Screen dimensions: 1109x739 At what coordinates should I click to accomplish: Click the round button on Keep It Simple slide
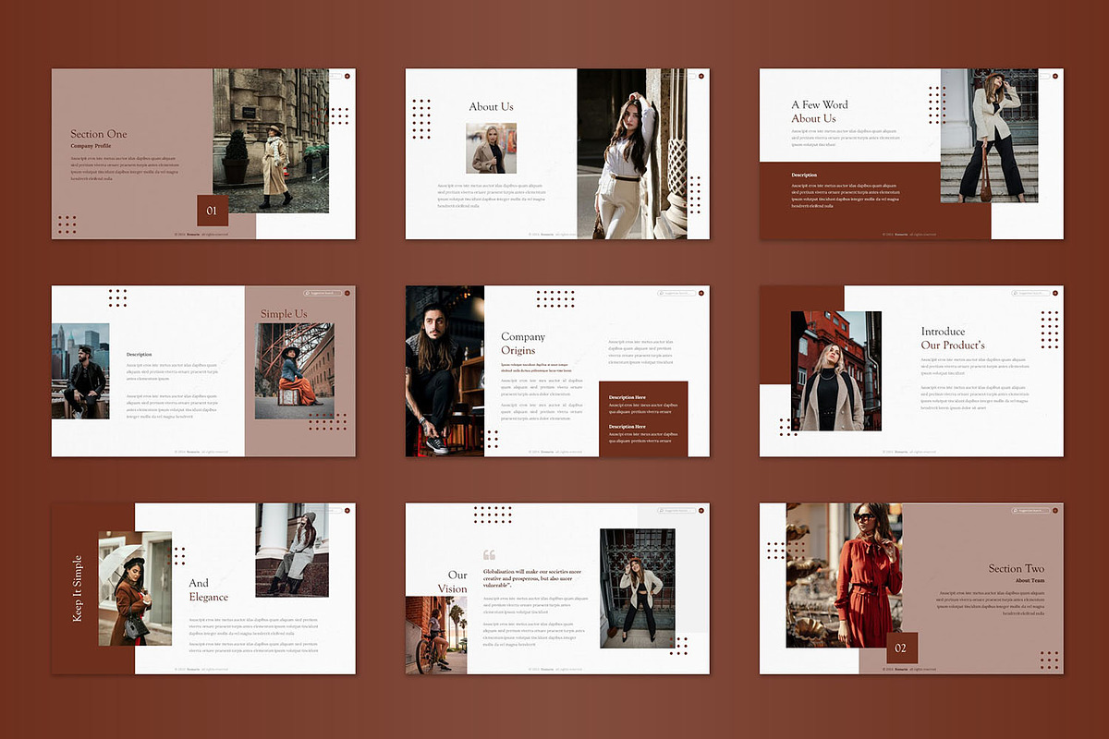[347, 510]
